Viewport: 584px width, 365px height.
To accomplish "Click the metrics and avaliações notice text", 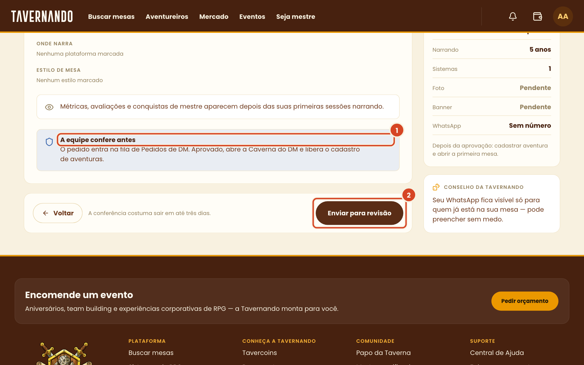I will pos(222,106).
